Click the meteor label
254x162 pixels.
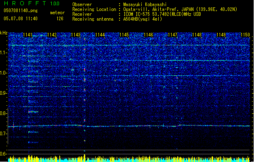click(x=57, y=13)
